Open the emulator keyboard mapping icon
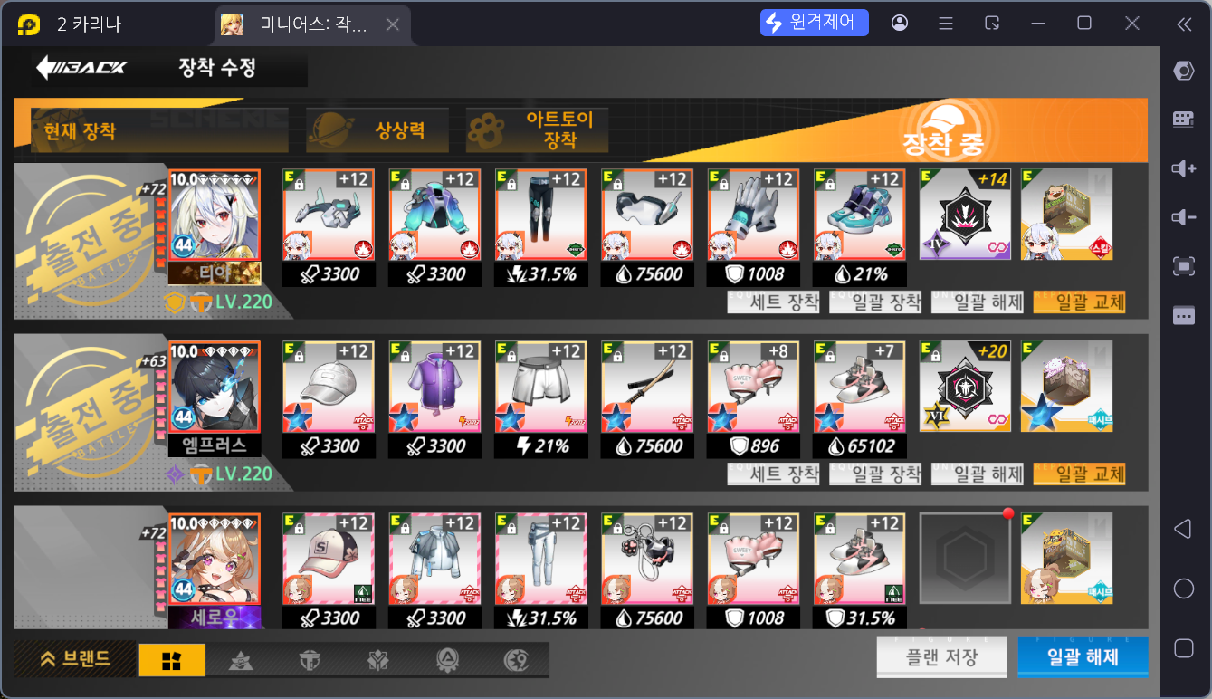Screen dimensions: 1212x699 pyautogui.click(x=1183, y=119)
